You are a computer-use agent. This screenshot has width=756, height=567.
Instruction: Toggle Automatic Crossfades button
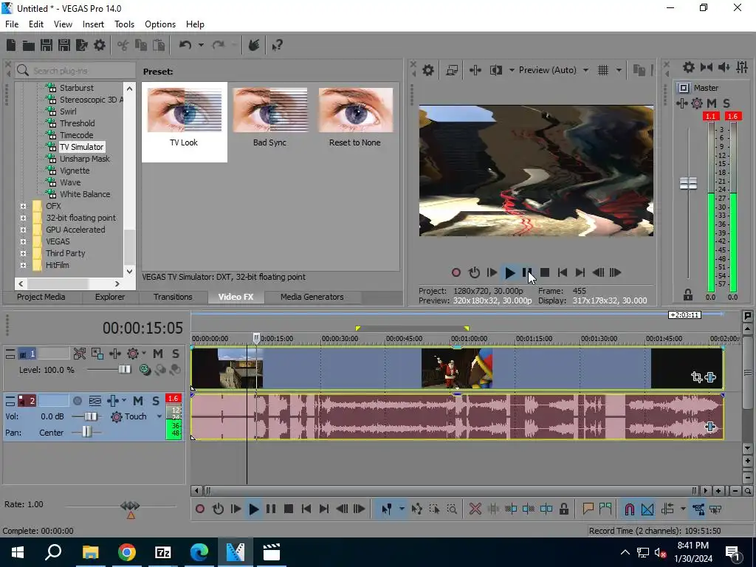(x=647, y=509)
